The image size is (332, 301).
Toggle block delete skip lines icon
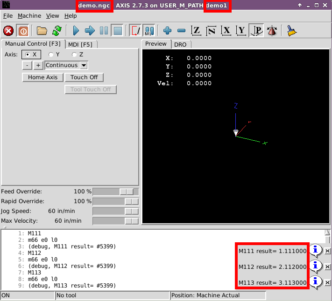click(135, 31)
